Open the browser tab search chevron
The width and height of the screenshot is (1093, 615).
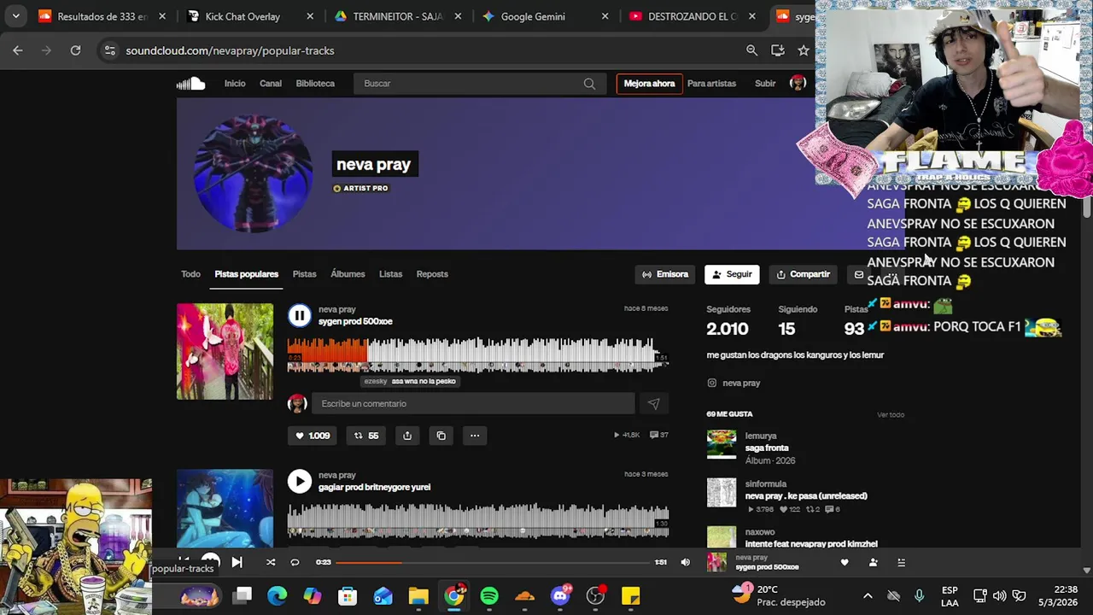(x=15, y=16)
